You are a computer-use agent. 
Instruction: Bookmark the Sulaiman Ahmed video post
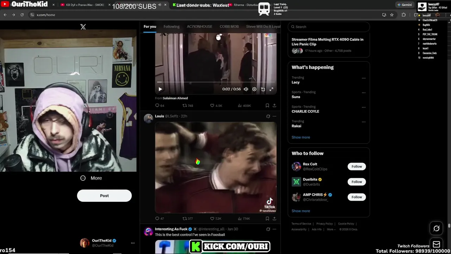(x=267, y=105)
